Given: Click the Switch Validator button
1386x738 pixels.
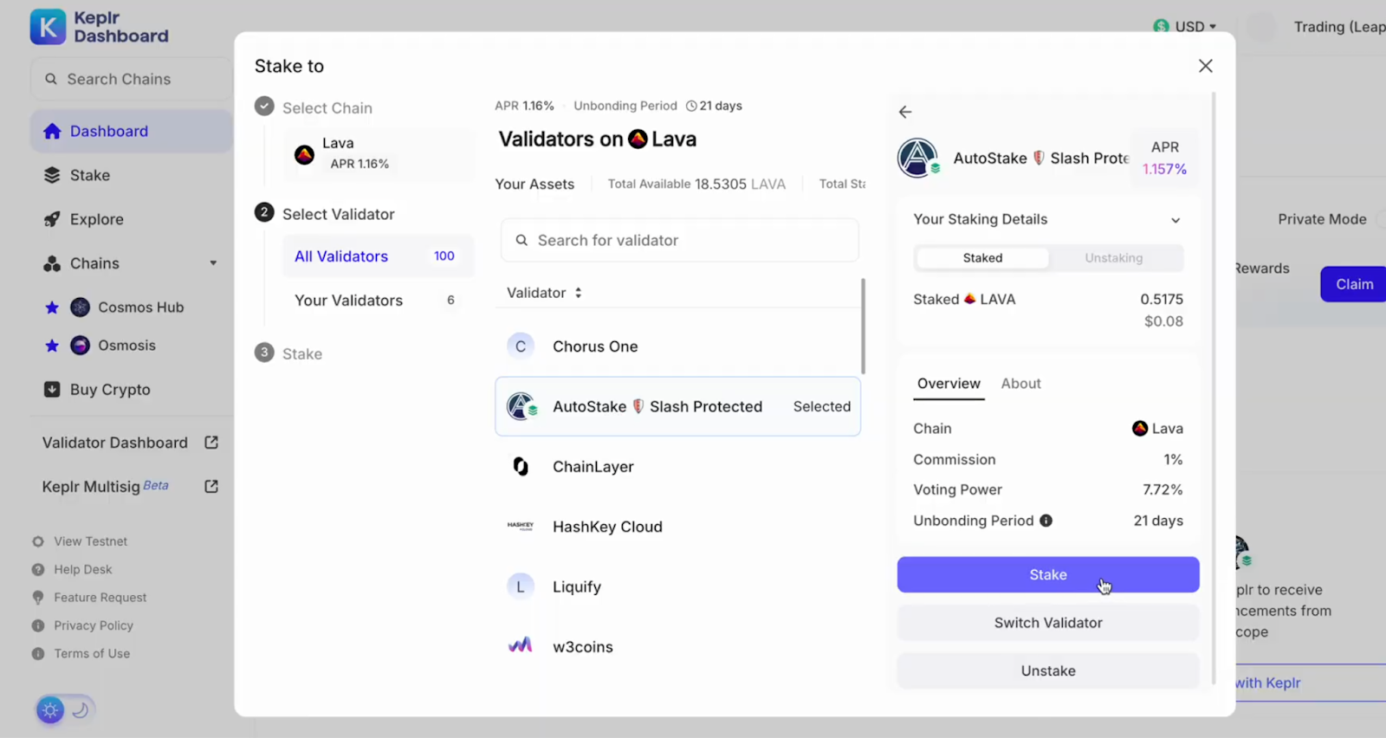Looking at the screenshot, I should [x=1048, y=623].
